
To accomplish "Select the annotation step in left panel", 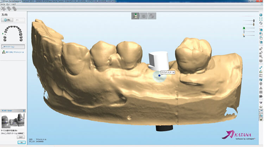I will pyautogui.click(x=13, y=46).
